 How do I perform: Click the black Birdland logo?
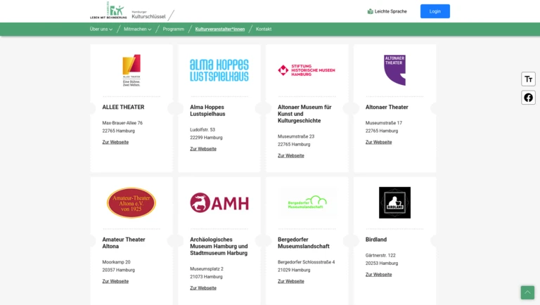(x=394, y=202)
